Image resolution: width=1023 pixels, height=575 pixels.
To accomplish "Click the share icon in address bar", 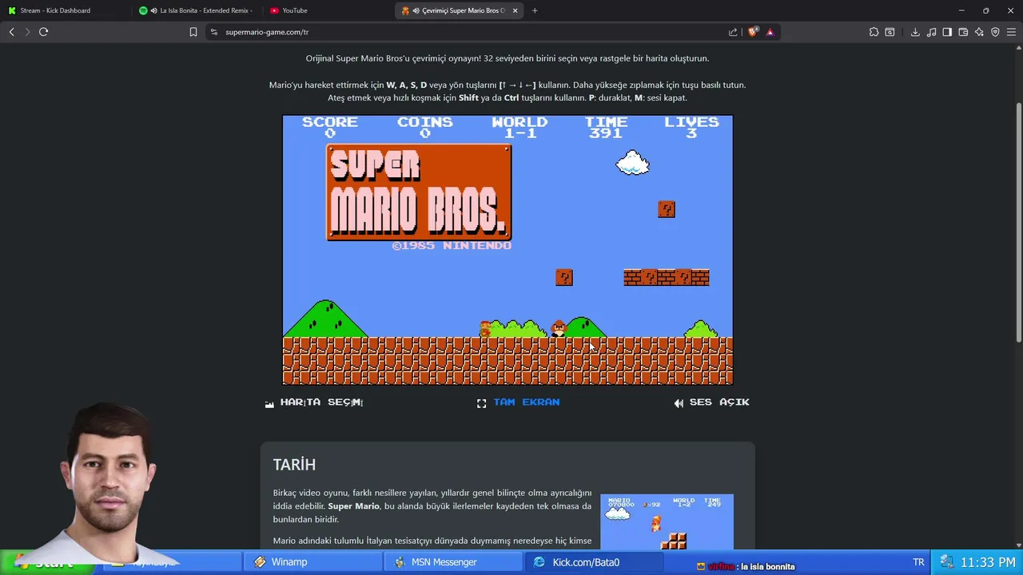I will click(733, 32).
